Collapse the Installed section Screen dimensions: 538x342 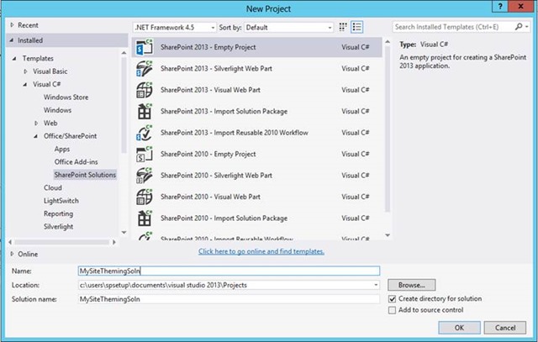[12, 40]
